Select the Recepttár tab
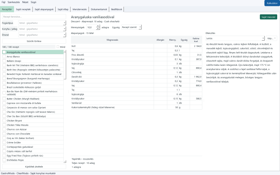280x175 pixels. click(x=7, y=9)
